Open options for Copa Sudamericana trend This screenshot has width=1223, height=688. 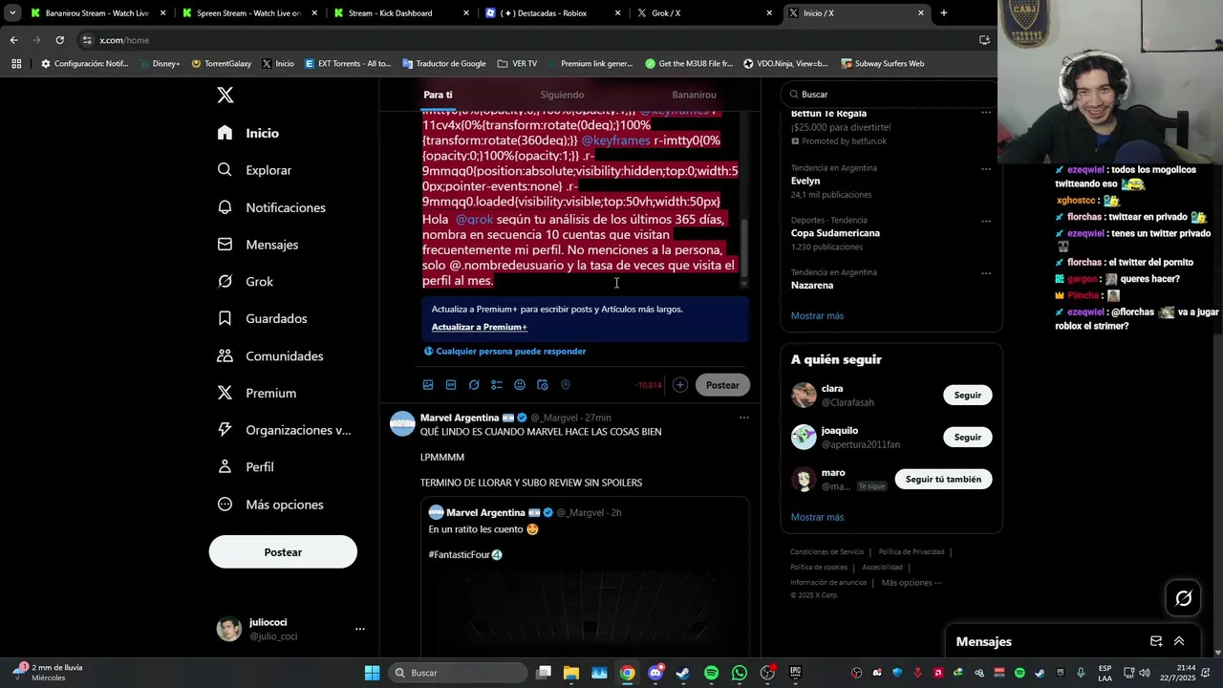click(x=986, y=222)
